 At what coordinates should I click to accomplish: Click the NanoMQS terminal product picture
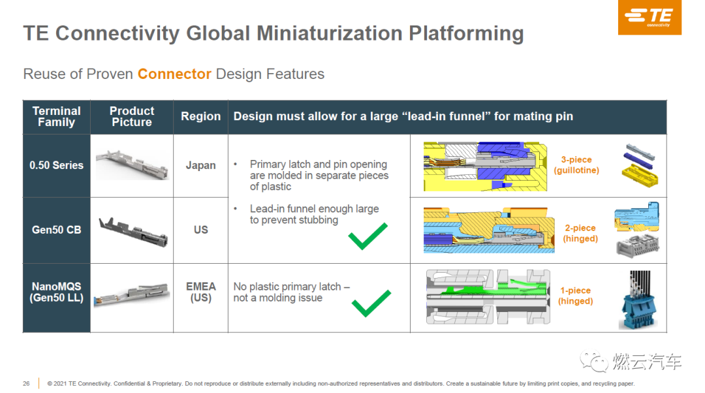[x=132, y=294]
